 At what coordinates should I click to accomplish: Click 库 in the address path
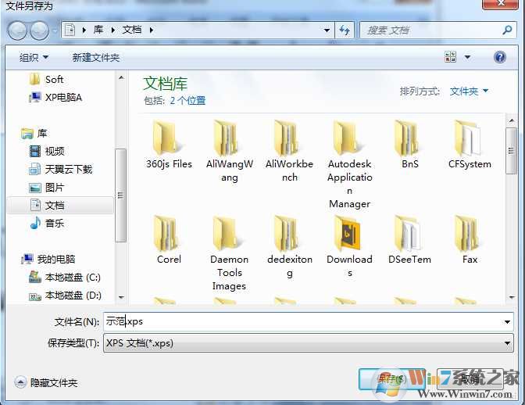(98, 30)
